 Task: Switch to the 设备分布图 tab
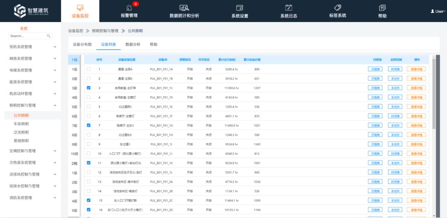tap(82, 44)
